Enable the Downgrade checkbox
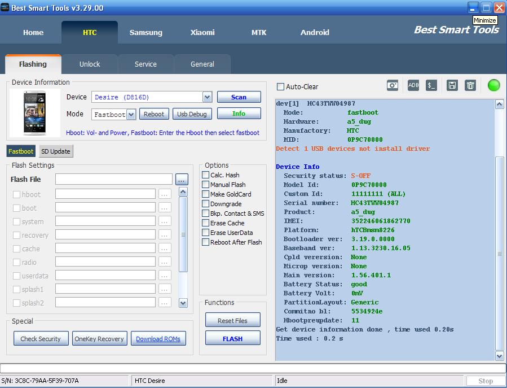This screenshot has height=388, width=507. click(205, 204)
